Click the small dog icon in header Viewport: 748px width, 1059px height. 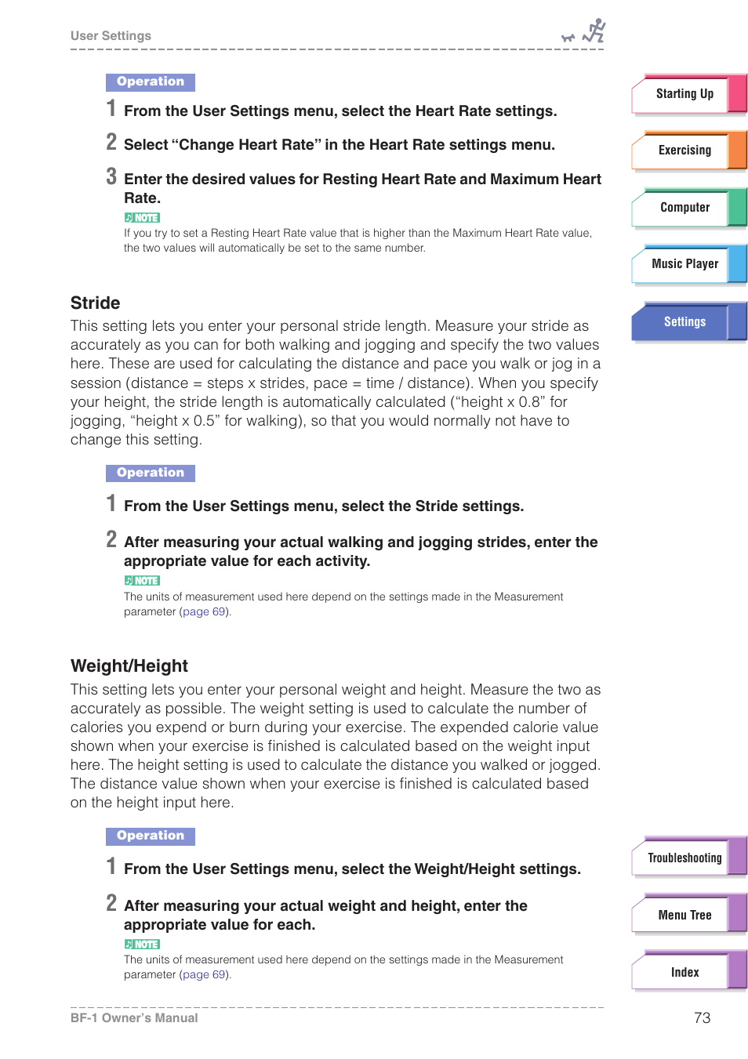tap(568, 38)
